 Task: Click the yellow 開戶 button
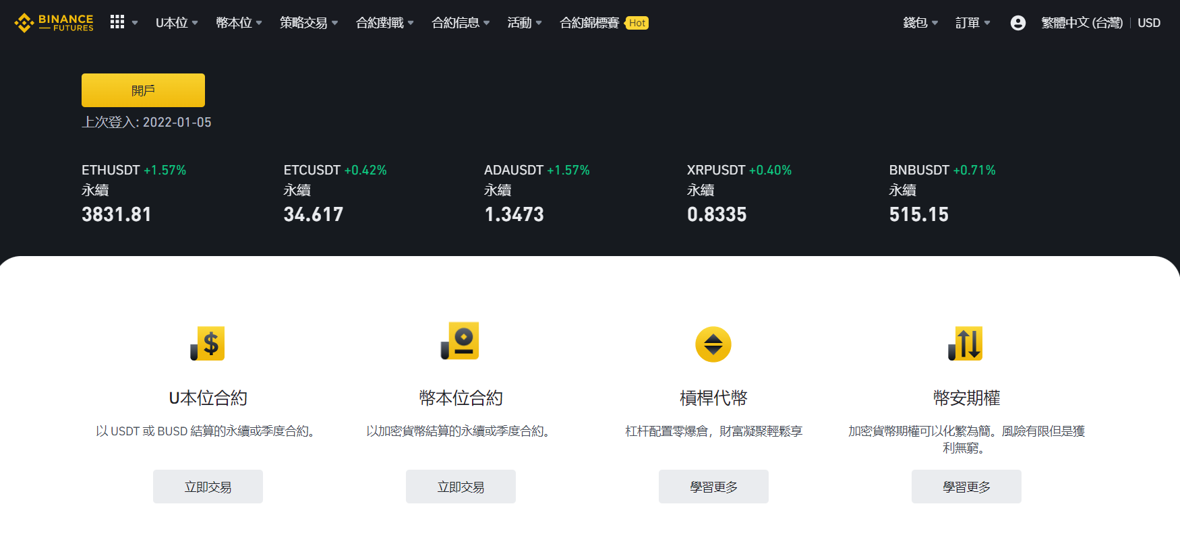pyautogui.click(x=143, y=90)
